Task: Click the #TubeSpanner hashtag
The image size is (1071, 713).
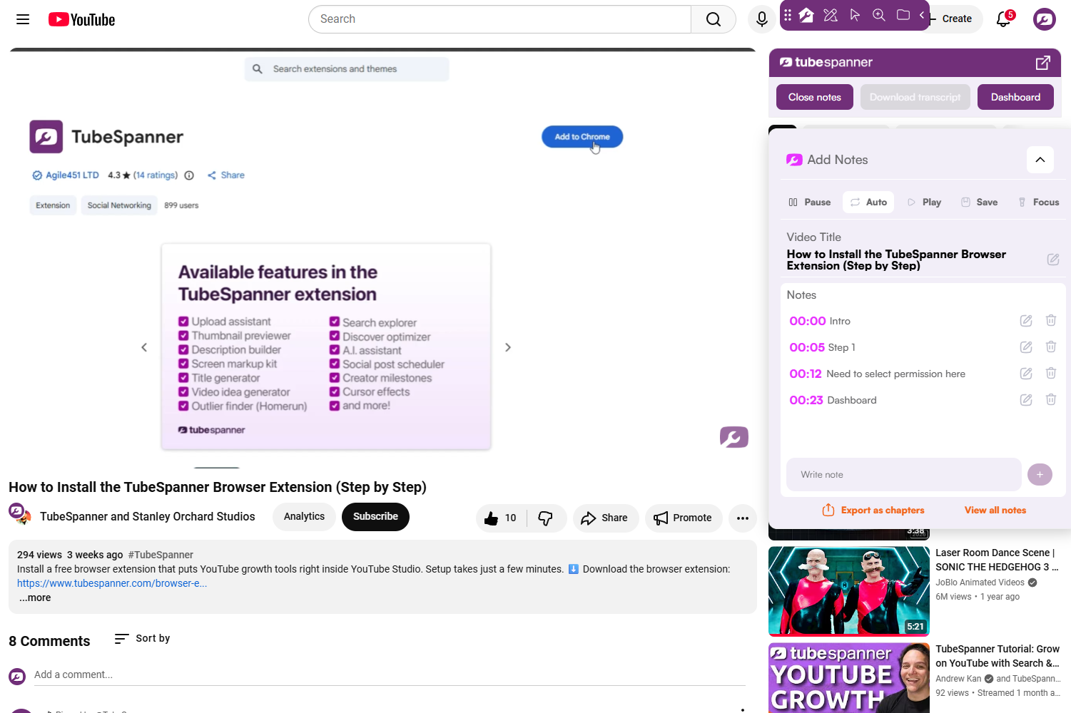Action: [161, 555]
